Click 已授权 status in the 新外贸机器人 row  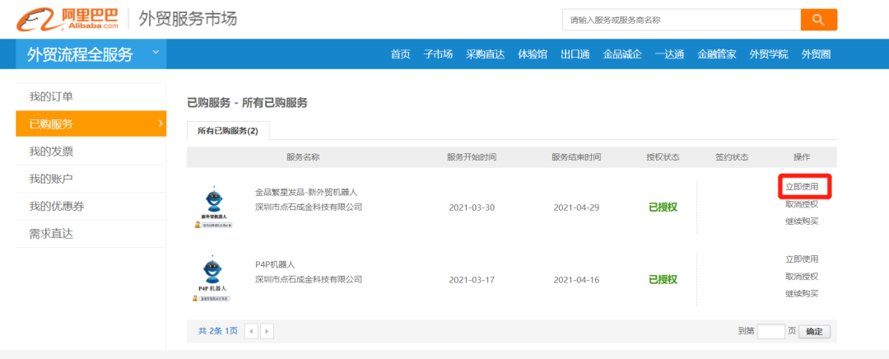663,207
